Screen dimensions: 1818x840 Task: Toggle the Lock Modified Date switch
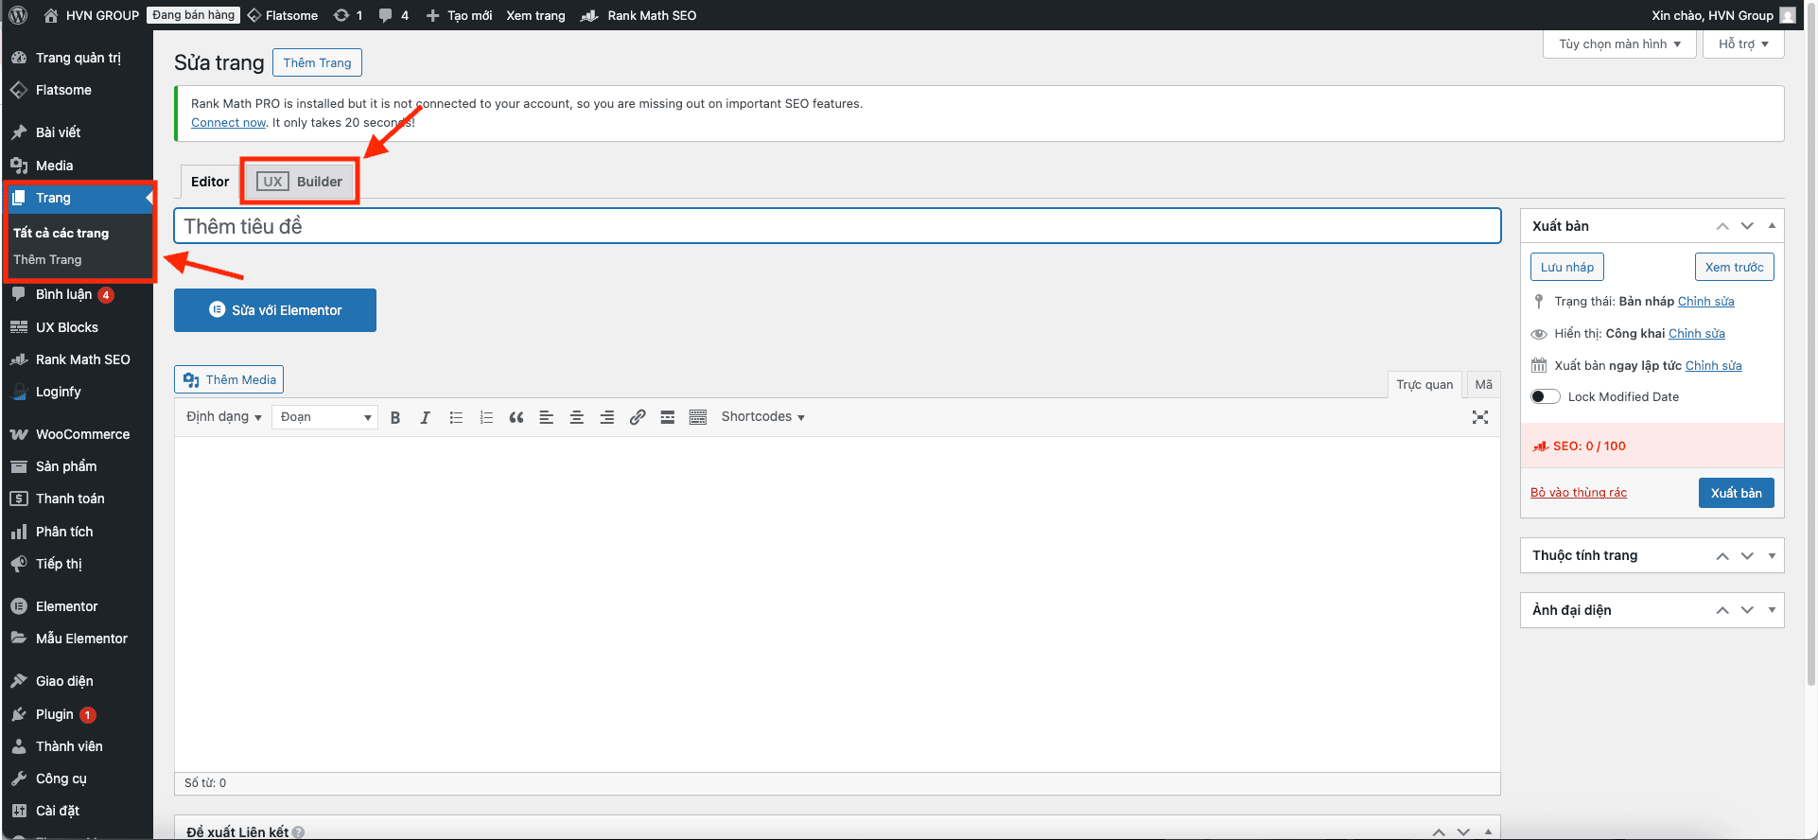[x=1545, y=396]
